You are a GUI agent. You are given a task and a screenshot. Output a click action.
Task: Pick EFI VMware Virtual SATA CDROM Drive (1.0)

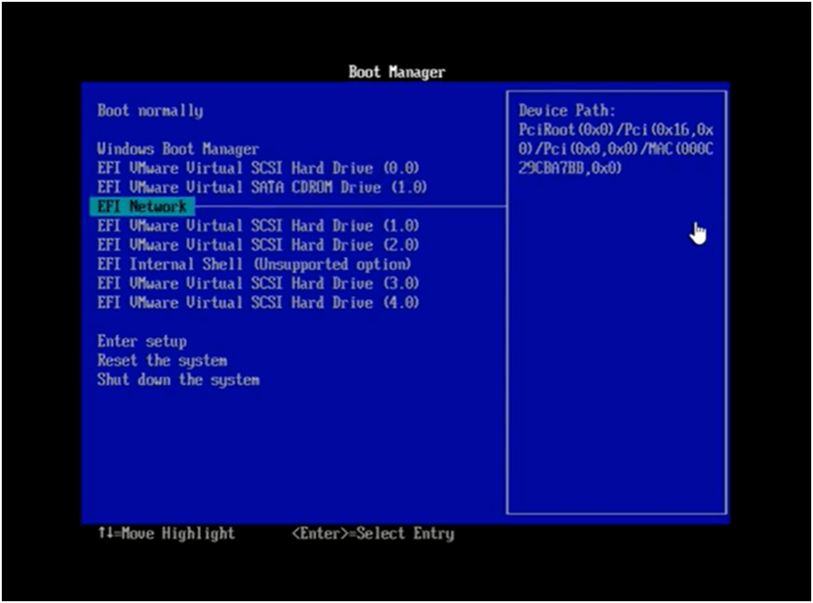tap(262, 187)
